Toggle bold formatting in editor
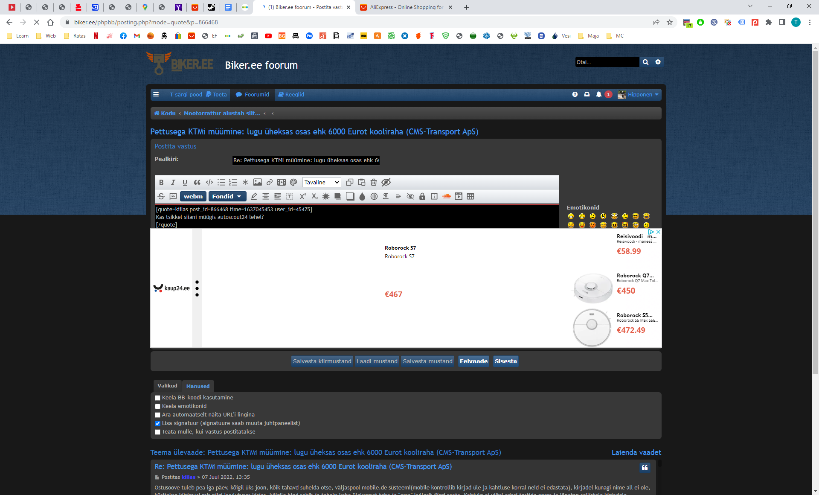Screen dimensions: 819x495 click(x=161, y=182)
